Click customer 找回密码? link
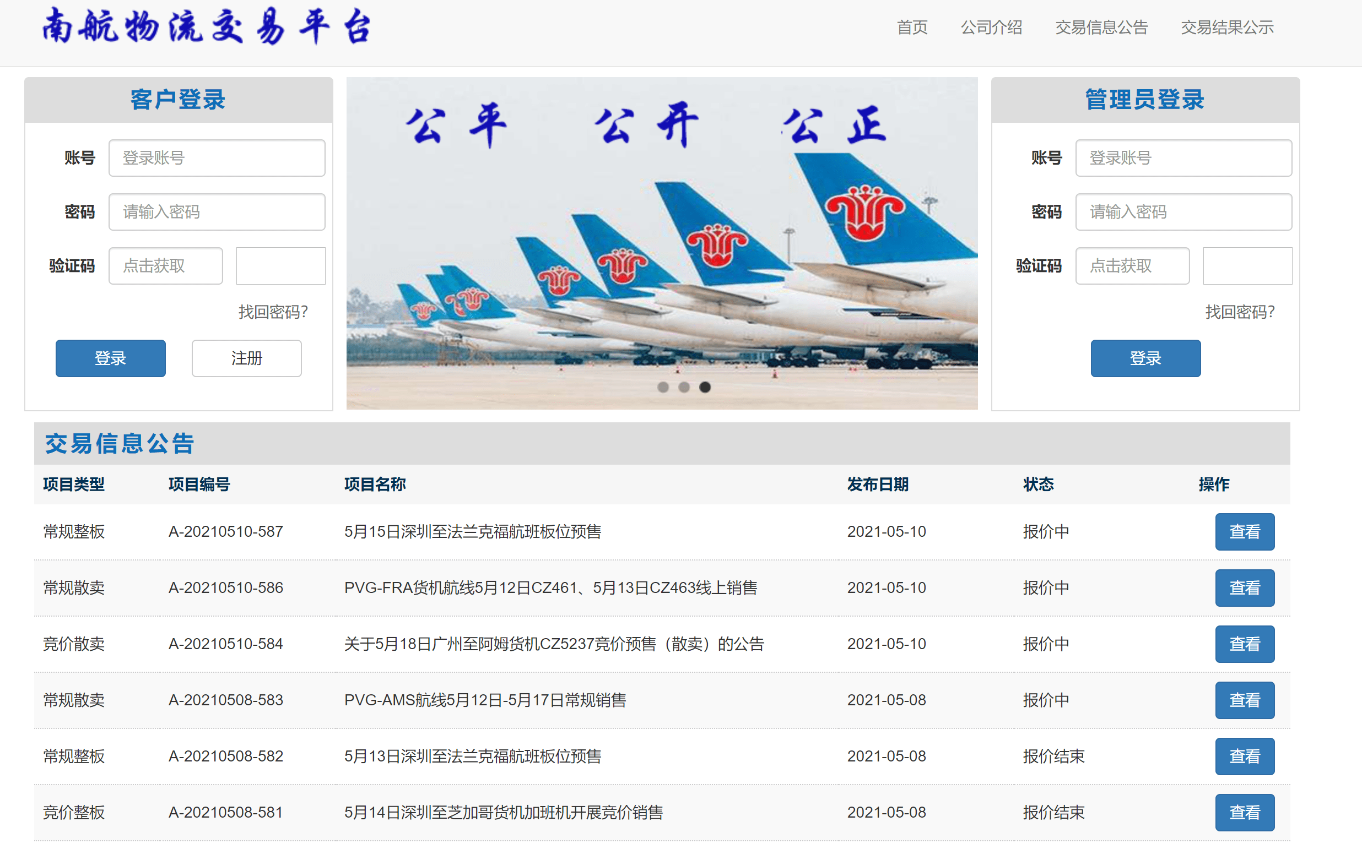 pyautogui.click(x=273, y=312)
